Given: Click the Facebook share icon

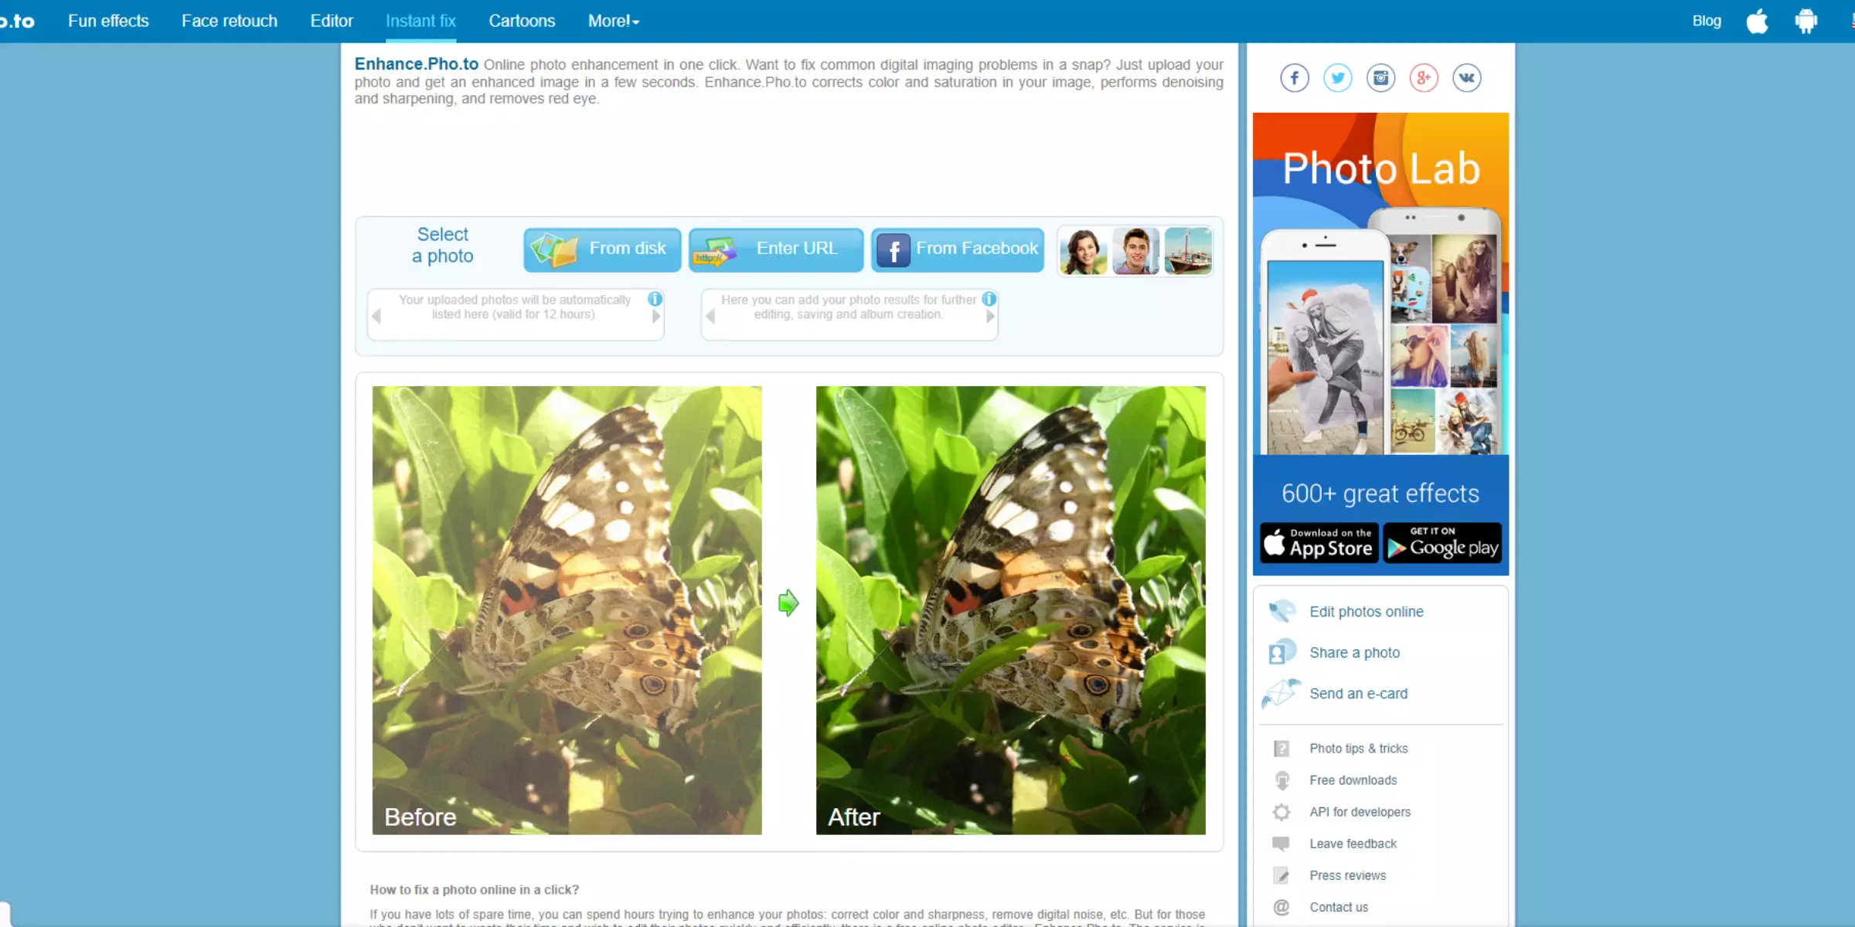Looking at the screenshot, I should (1294, 76).
